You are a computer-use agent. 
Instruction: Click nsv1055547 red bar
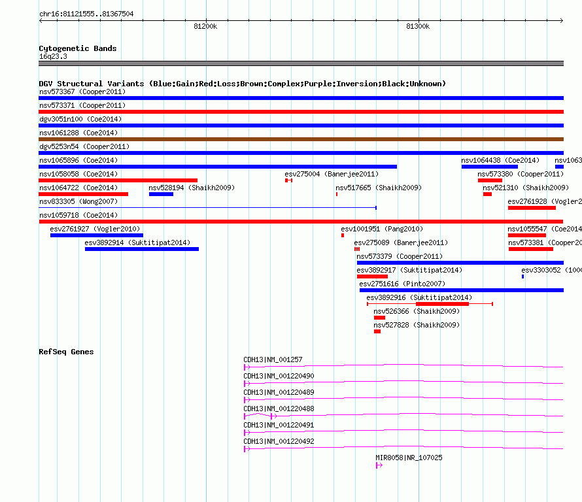point(527,235)
